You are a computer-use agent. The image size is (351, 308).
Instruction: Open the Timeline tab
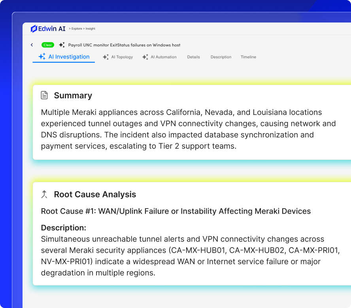click(248, 57)
